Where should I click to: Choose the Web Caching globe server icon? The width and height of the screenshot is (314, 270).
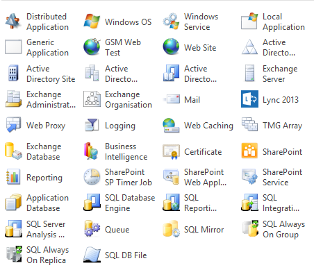171,125
